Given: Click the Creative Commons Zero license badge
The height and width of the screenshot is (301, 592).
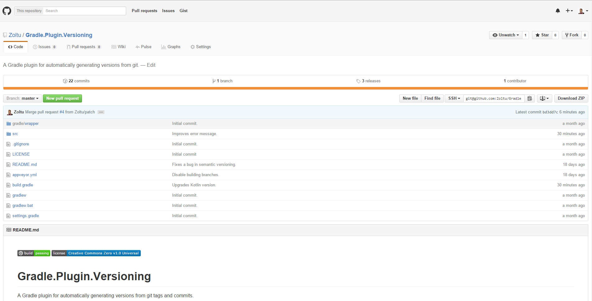Looking at the screenshot, I should click(x=96, y=253).
